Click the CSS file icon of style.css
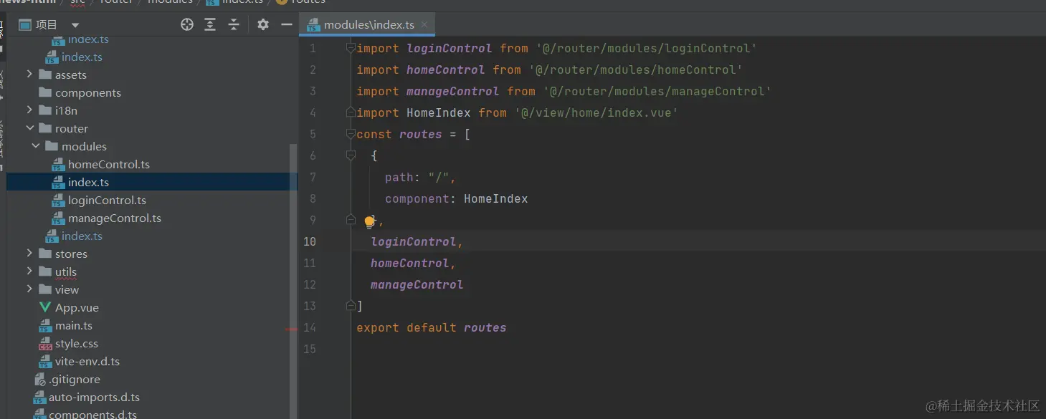This screenshot has width=1046, height=419. (x=45, y=344)
